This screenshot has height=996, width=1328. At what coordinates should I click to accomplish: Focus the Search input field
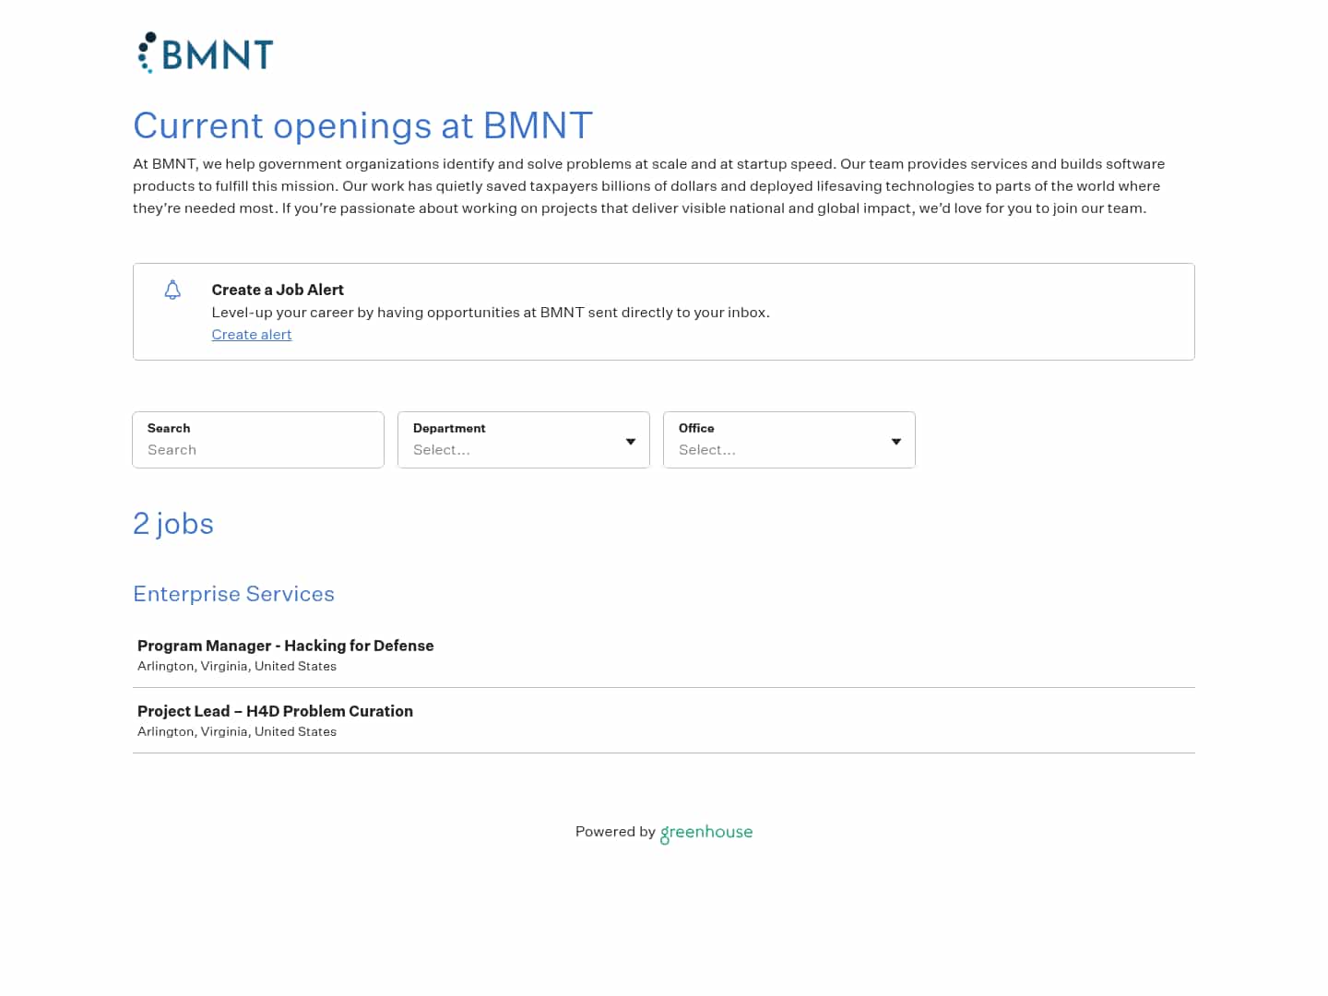point(258,440)
